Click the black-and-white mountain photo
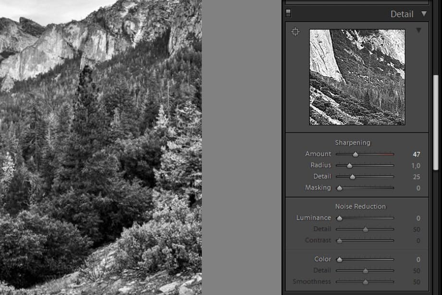Image resolution: width=442 pixels, height=295 pixels. 100,147
